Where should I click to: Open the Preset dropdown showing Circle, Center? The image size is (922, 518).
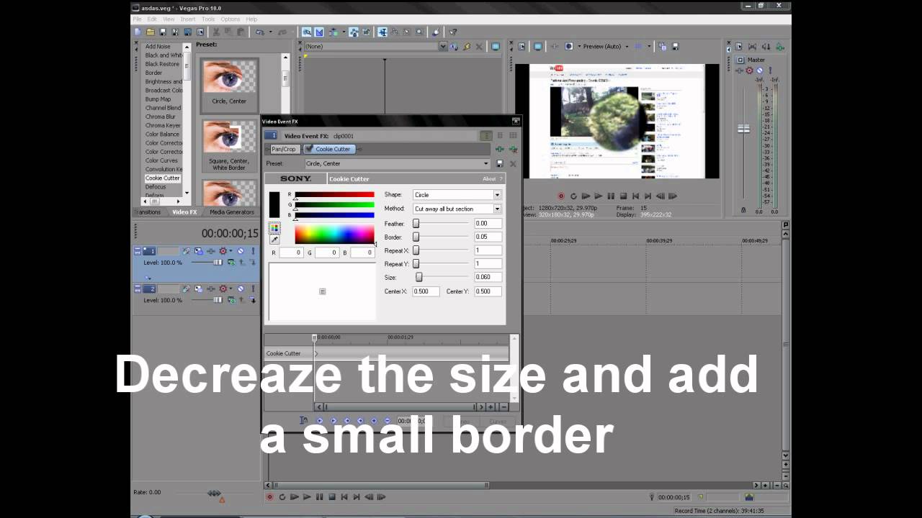(398, 163)
